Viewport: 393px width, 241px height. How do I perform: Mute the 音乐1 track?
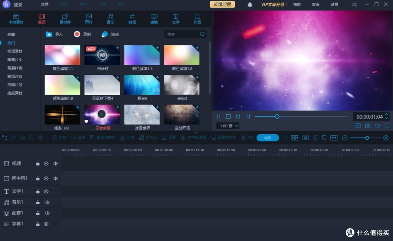point(47,202)
